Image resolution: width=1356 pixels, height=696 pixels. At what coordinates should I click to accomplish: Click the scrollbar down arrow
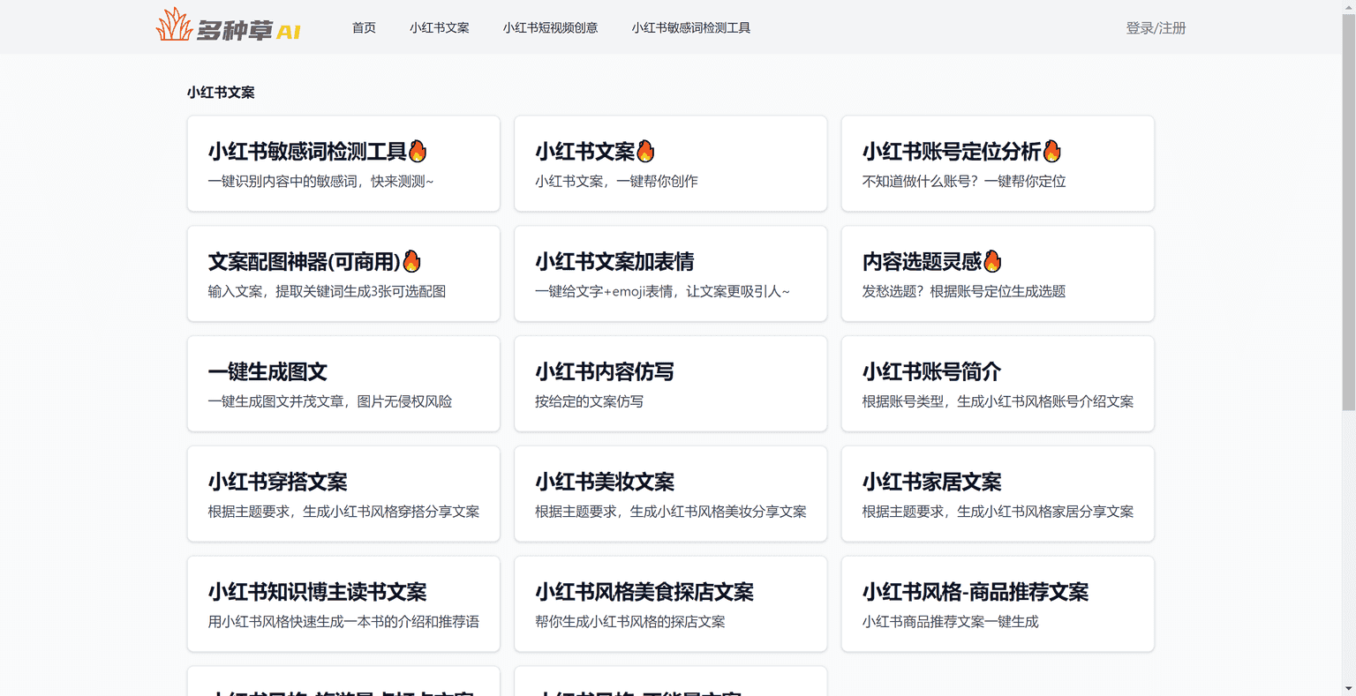point(1348,688)
